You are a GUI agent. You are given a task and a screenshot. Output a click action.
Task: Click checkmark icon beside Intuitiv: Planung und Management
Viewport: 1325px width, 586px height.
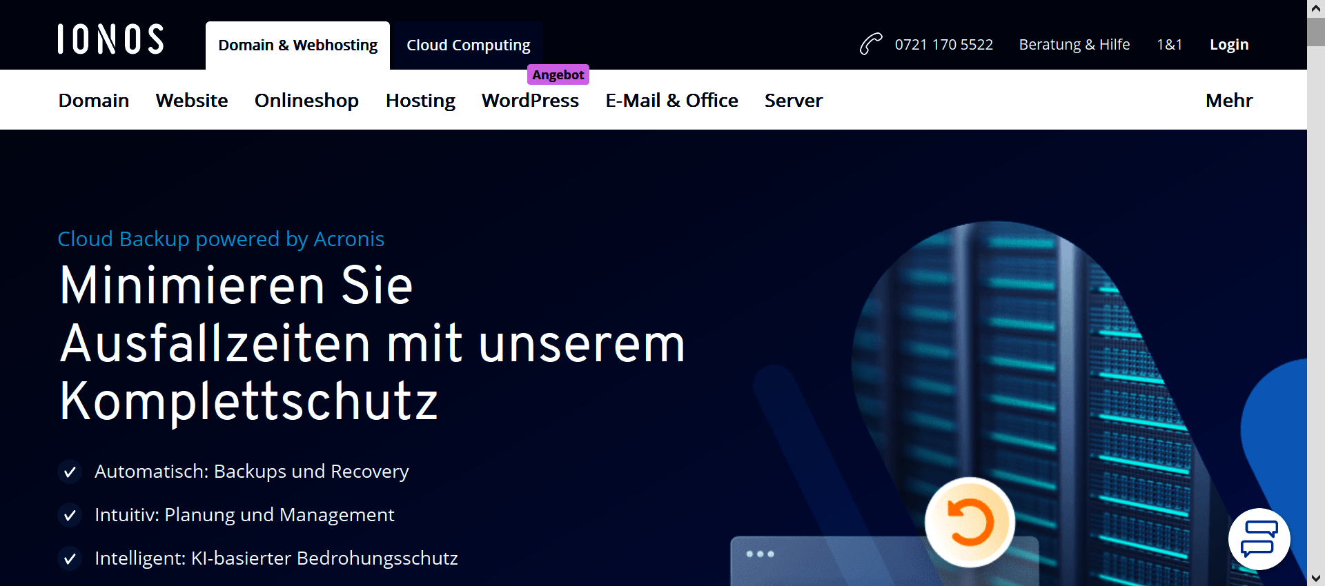coord(70,516)
